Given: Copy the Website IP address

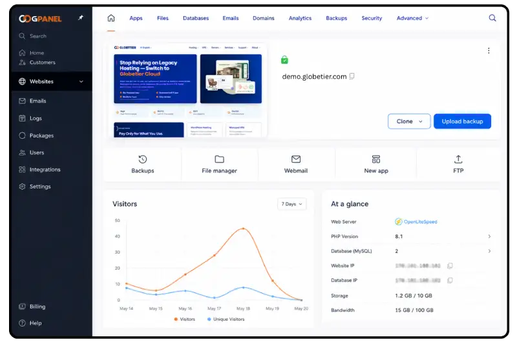Looking at the screenshot, I should coord(450,266).
